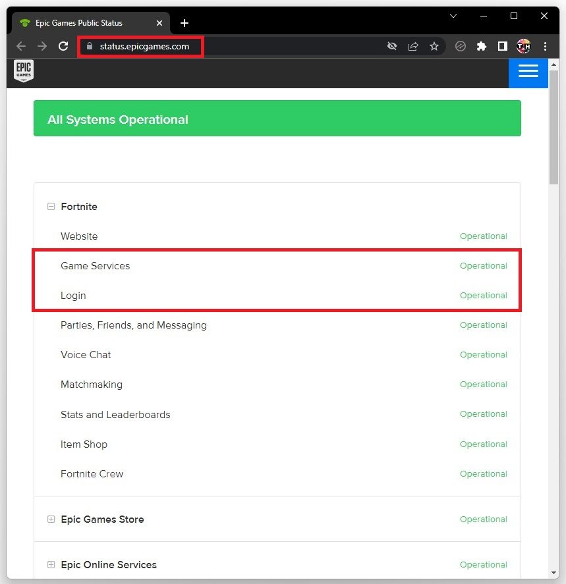Click the Operational status next to Login
The image size is (566, 584).
coord(483,295)
